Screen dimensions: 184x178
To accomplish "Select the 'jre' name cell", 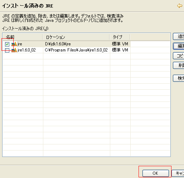I will point(20,44).
